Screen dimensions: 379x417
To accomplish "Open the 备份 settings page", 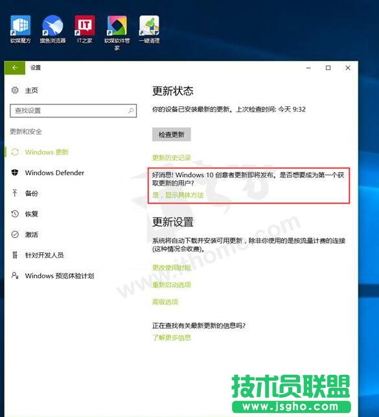I will click(31, 193).
